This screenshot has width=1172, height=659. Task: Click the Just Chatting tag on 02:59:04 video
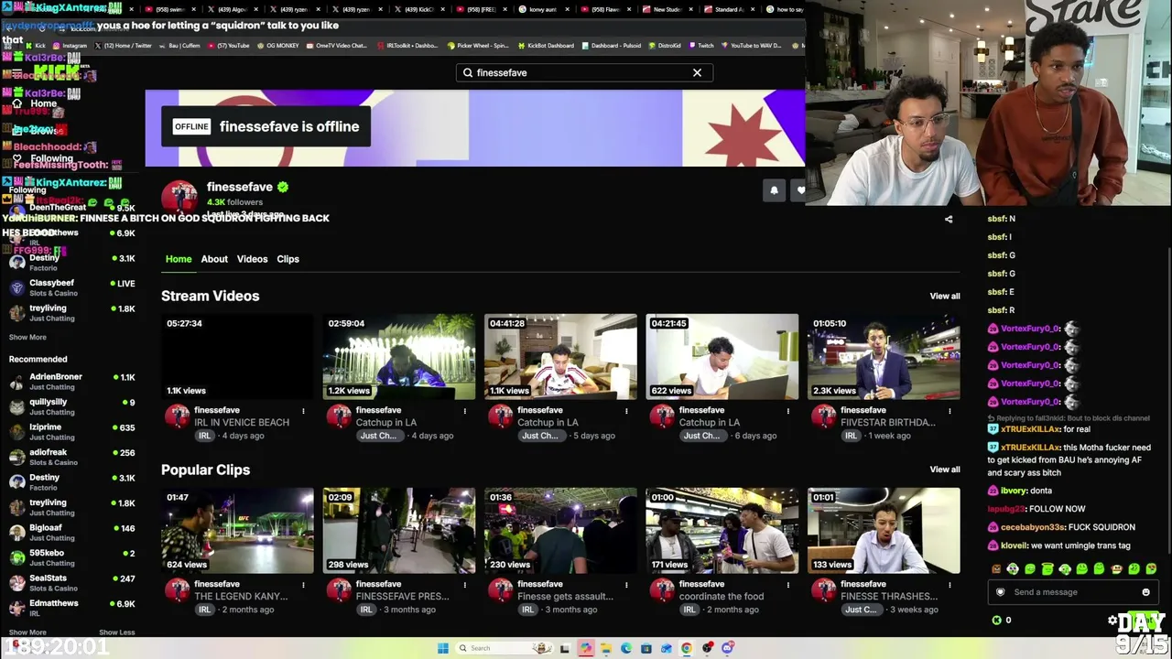point(378,436)
